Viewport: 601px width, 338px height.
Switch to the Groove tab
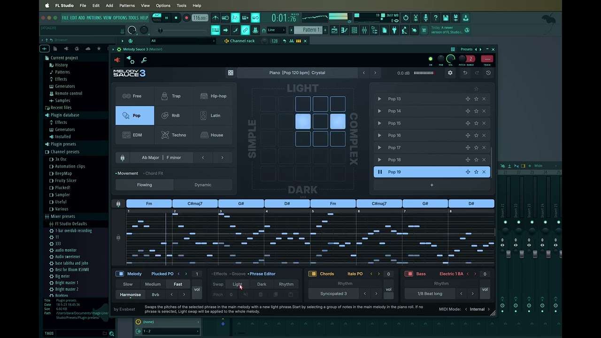pyautogui.click(x=239, y=274)
